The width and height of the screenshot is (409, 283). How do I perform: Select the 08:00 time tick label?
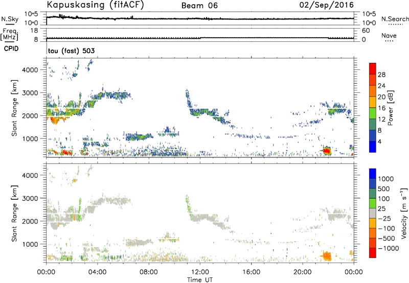coord(149,272)
